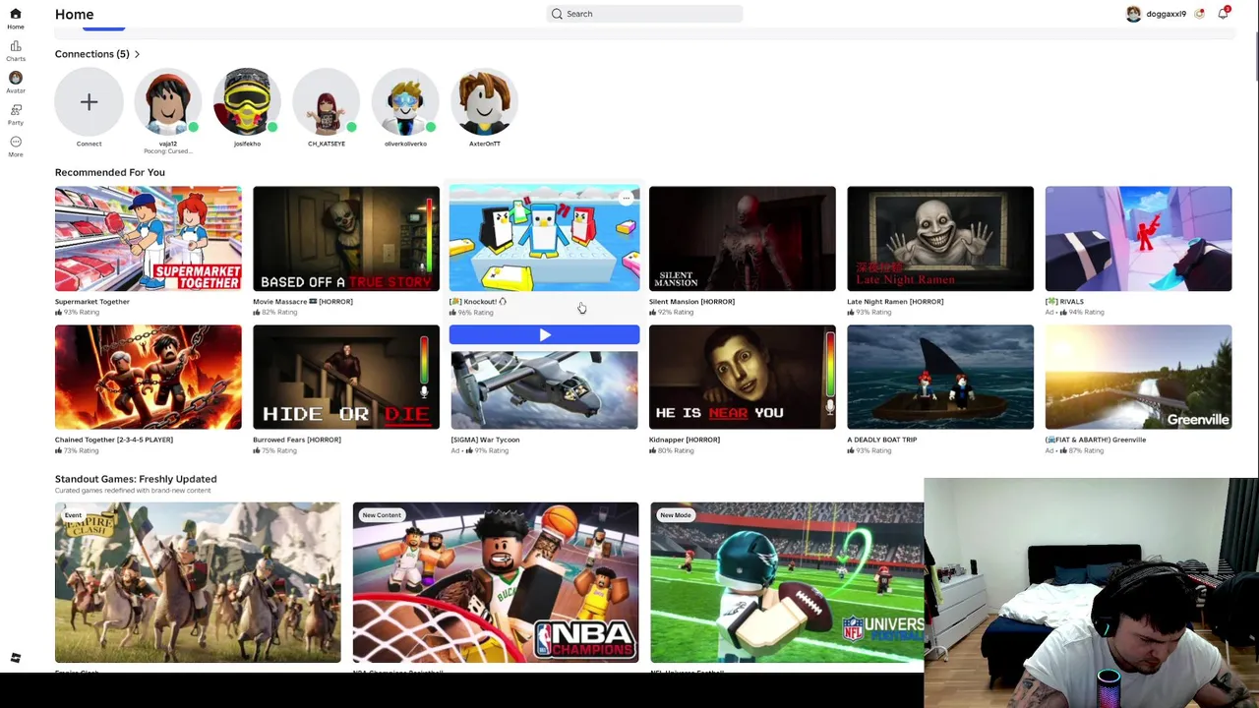Open the Robux icon in header

coord(1199,14)
